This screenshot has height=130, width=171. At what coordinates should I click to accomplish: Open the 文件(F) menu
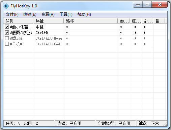coord(12,14)
